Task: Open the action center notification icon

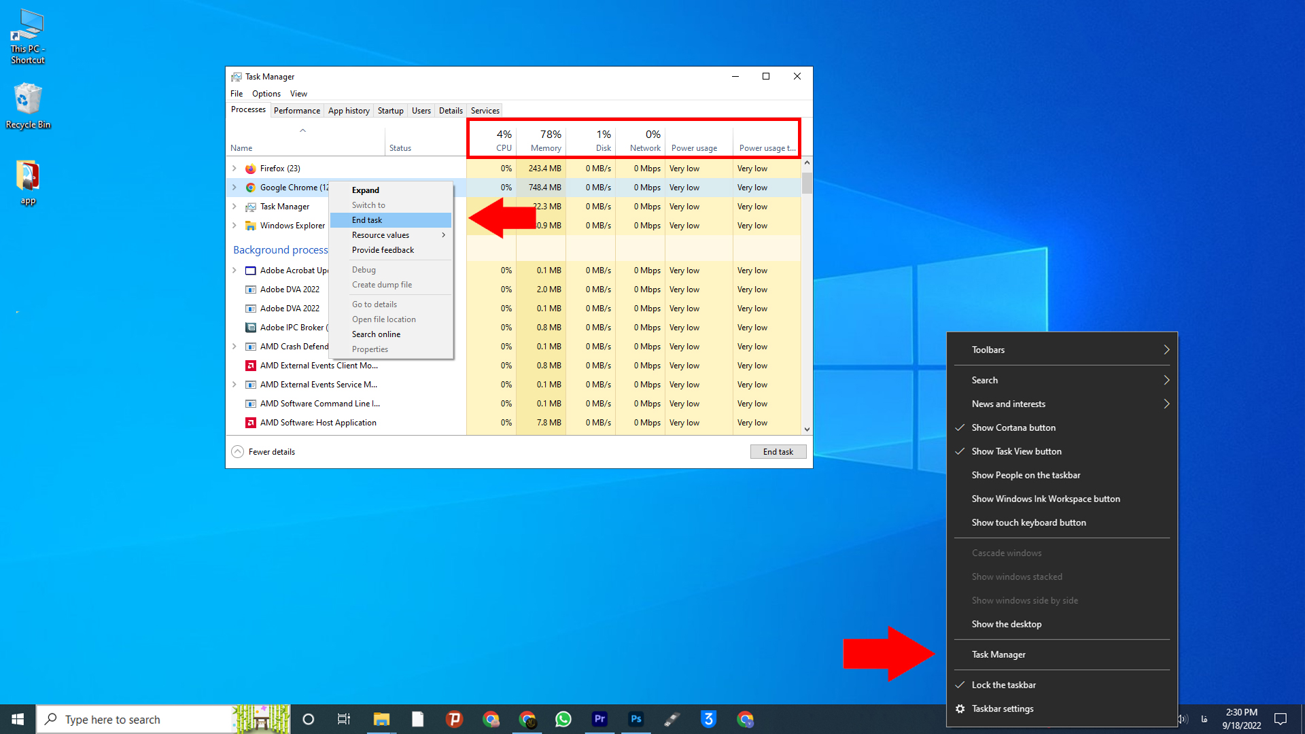Action: [1281, 719]
